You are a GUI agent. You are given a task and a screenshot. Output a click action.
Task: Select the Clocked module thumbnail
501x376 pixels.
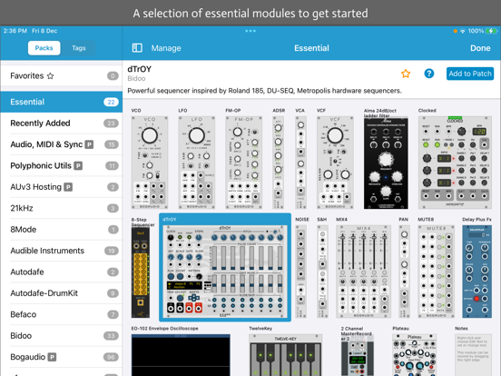point(455,163)
